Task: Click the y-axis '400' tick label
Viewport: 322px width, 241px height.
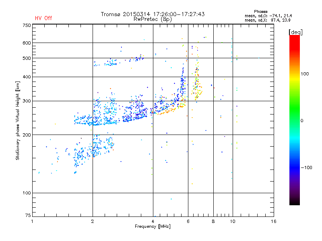Action: 27,77
